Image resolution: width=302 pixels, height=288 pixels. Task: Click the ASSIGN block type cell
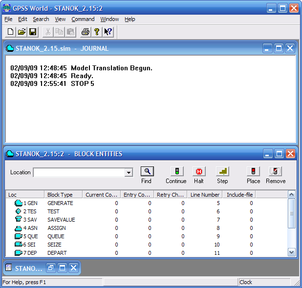pyautogui.click(x=57, y=228)
